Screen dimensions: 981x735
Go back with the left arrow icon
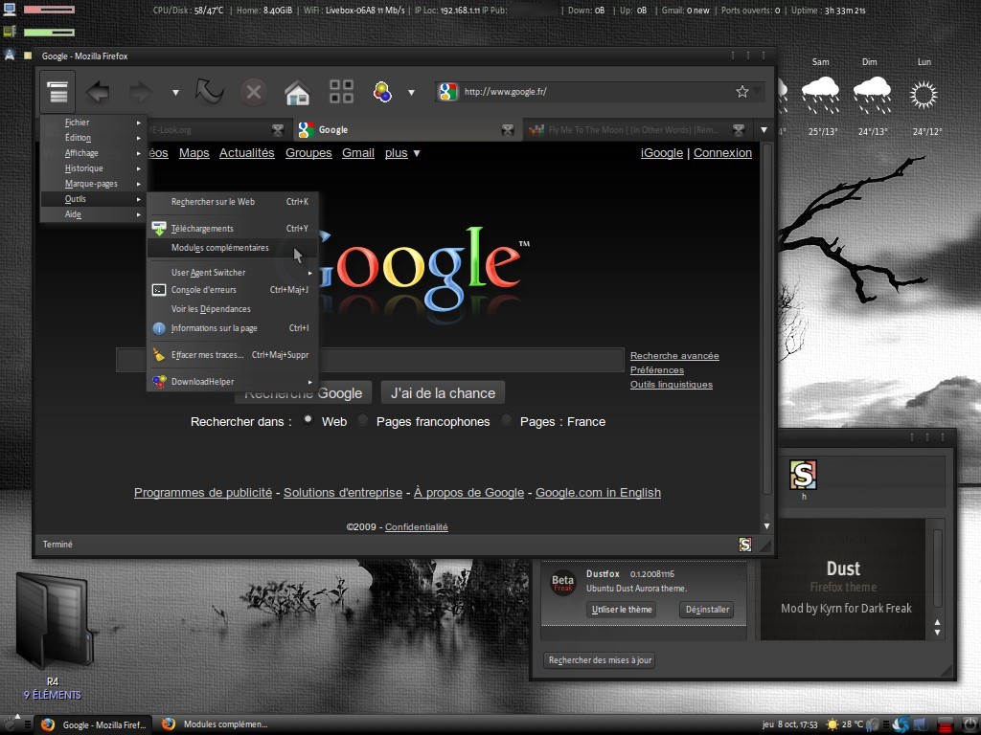coord(98,92)
